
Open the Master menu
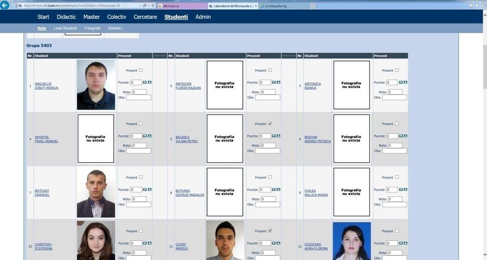(x=91, y=17)
